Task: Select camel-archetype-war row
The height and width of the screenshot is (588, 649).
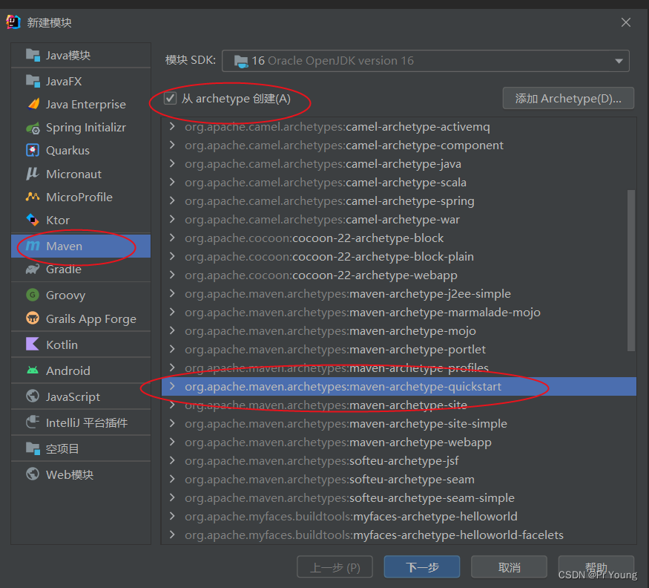Action: pyautogui.click(x=398, y=219)
